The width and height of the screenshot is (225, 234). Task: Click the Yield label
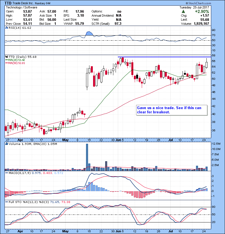tap(95, 19)
